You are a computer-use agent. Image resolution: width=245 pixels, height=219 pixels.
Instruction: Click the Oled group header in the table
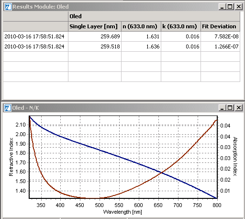coord(154,16)
